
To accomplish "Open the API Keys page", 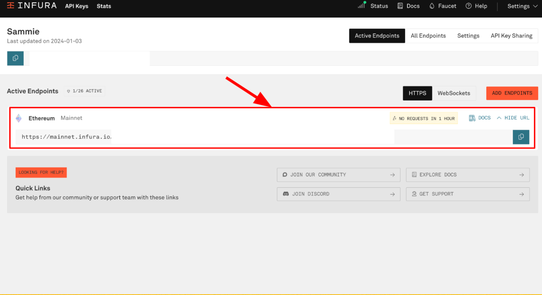I will tap(77, 6).
